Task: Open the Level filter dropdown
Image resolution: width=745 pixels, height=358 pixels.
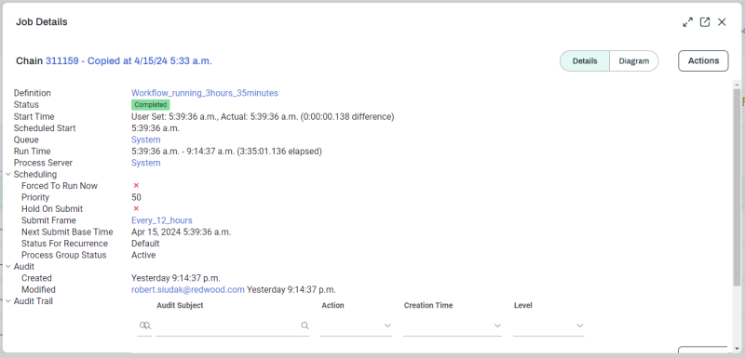Action: (549, 325)
